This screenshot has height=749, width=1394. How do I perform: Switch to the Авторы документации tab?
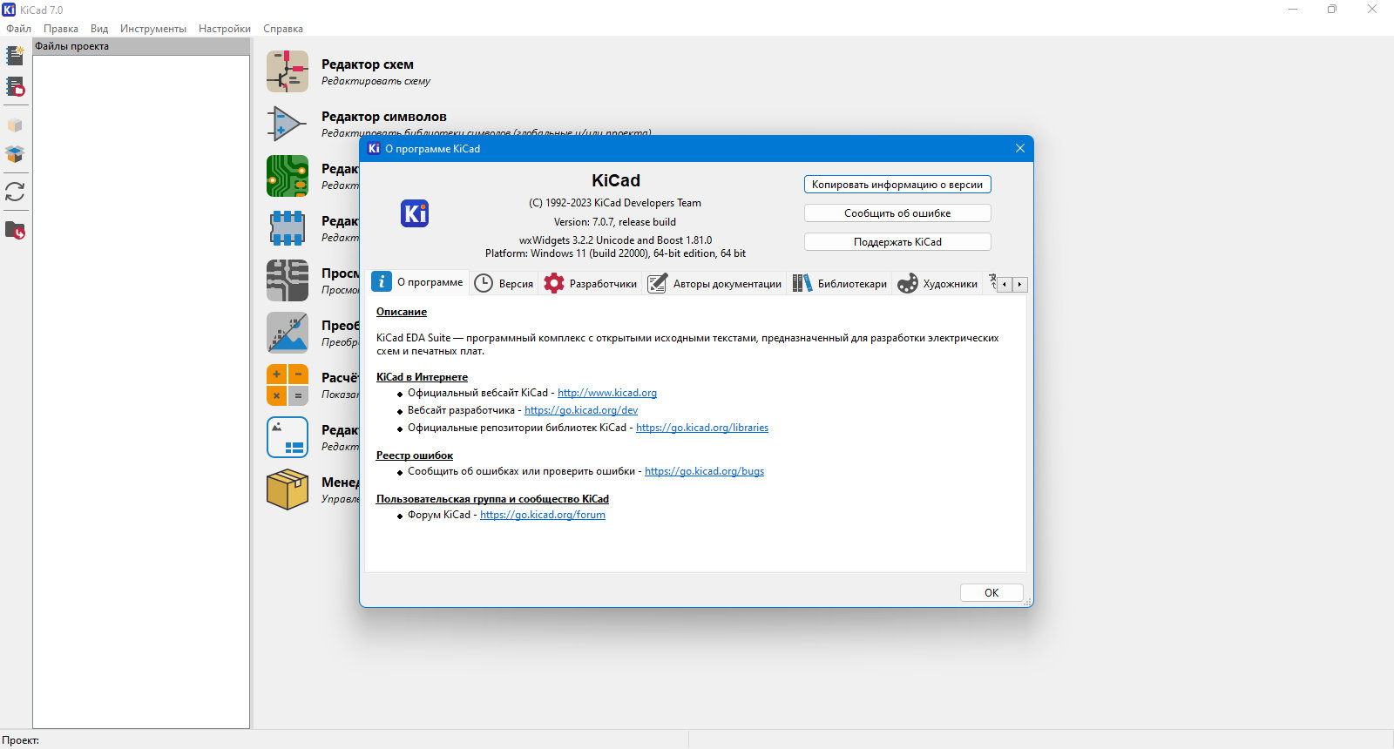pyautogui.click(x=714, y=284)
